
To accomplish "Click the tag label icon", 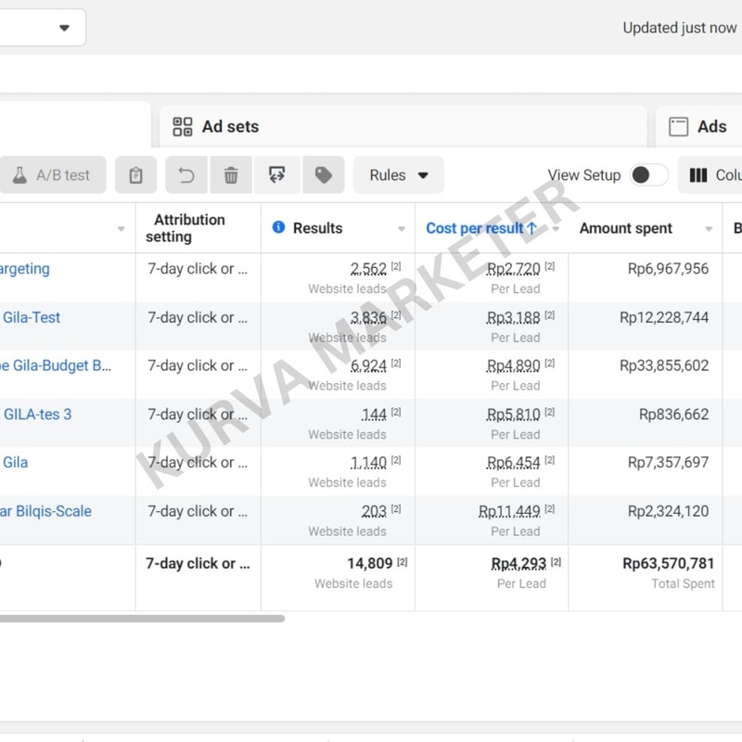I will pos(324,175).
